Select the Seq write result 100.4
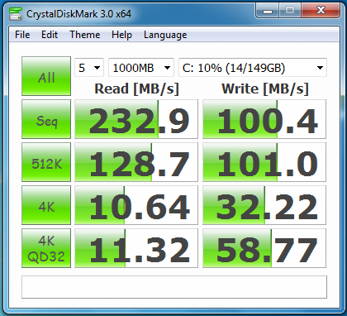 [x=264, y=119]
